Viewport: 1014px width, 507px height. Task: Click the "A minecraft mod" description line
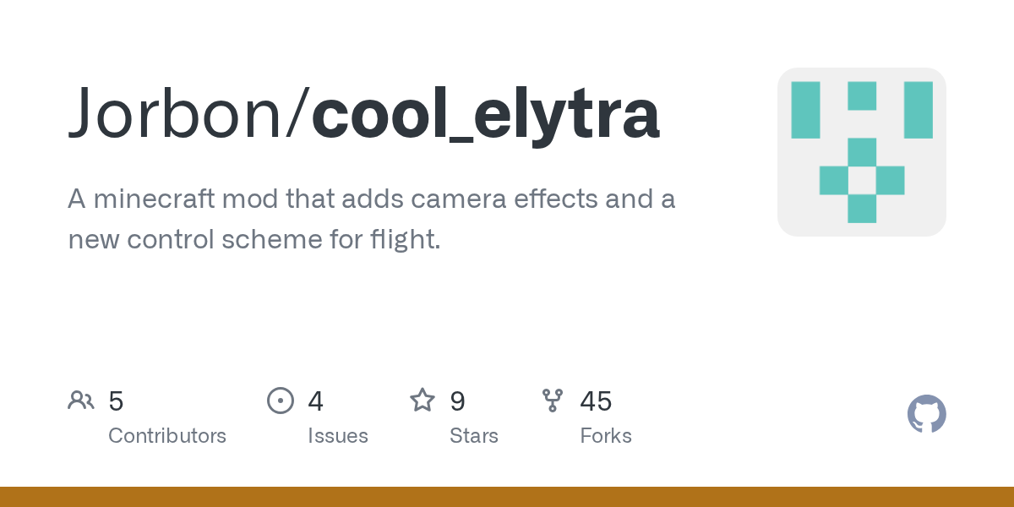point(372,200)
